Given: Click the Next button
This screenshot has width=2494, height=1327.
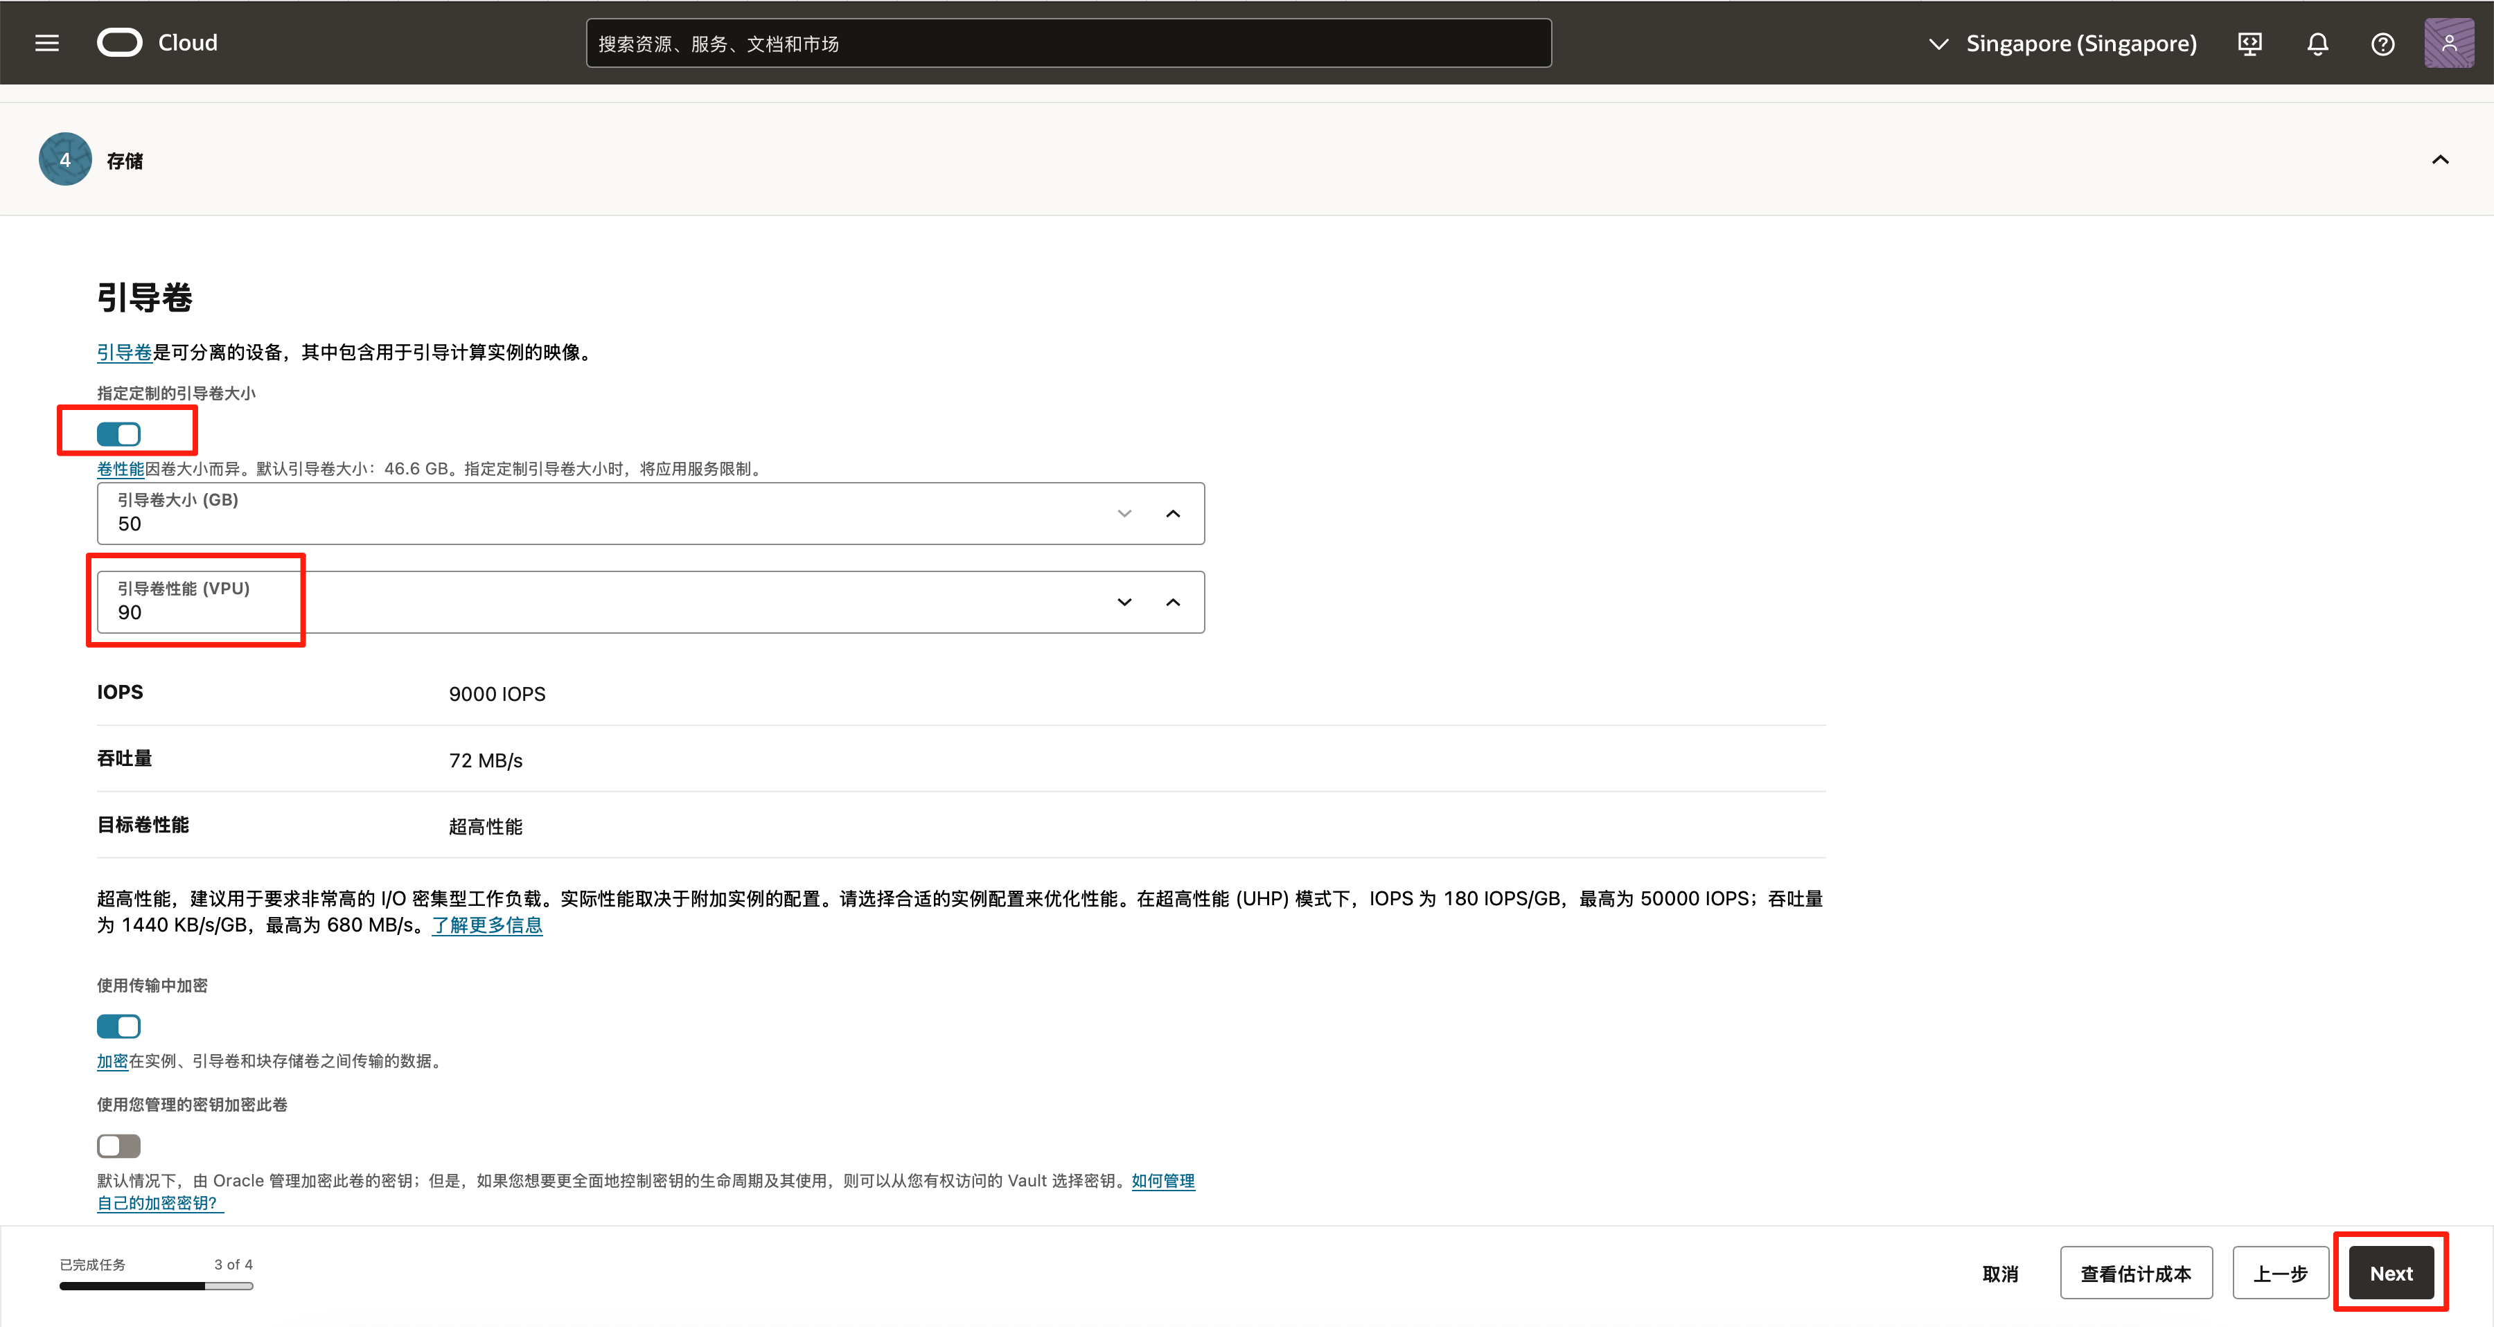Looking at the screenshot, I should coord(2390,1274).
